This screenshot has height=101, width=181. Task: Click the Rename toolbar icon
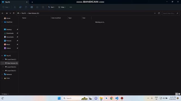click(32, 7)
